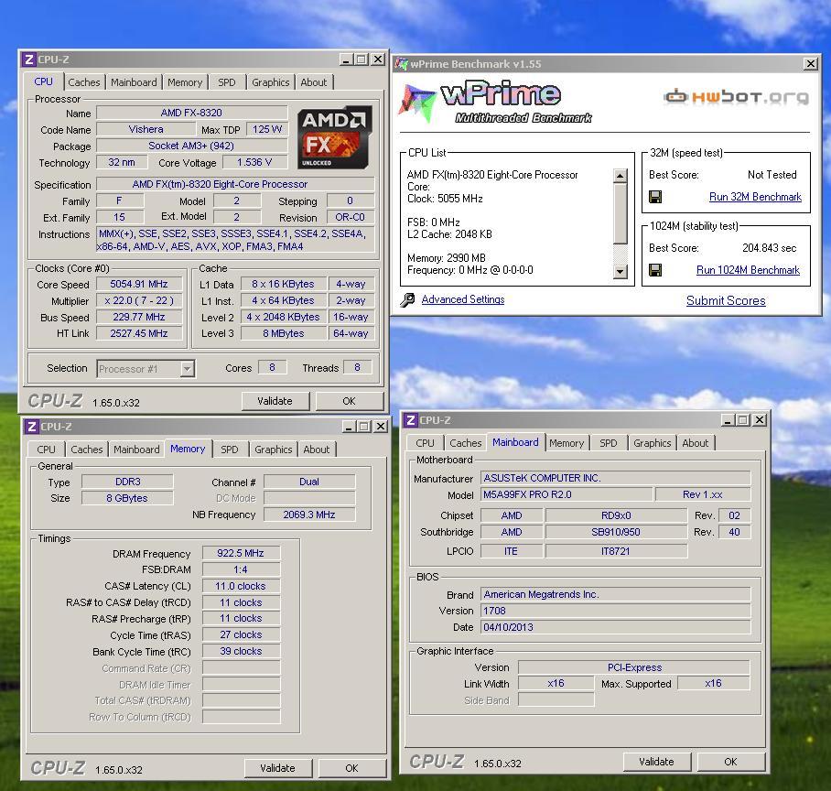Run the 32M Benchmark

coord(755,197)
